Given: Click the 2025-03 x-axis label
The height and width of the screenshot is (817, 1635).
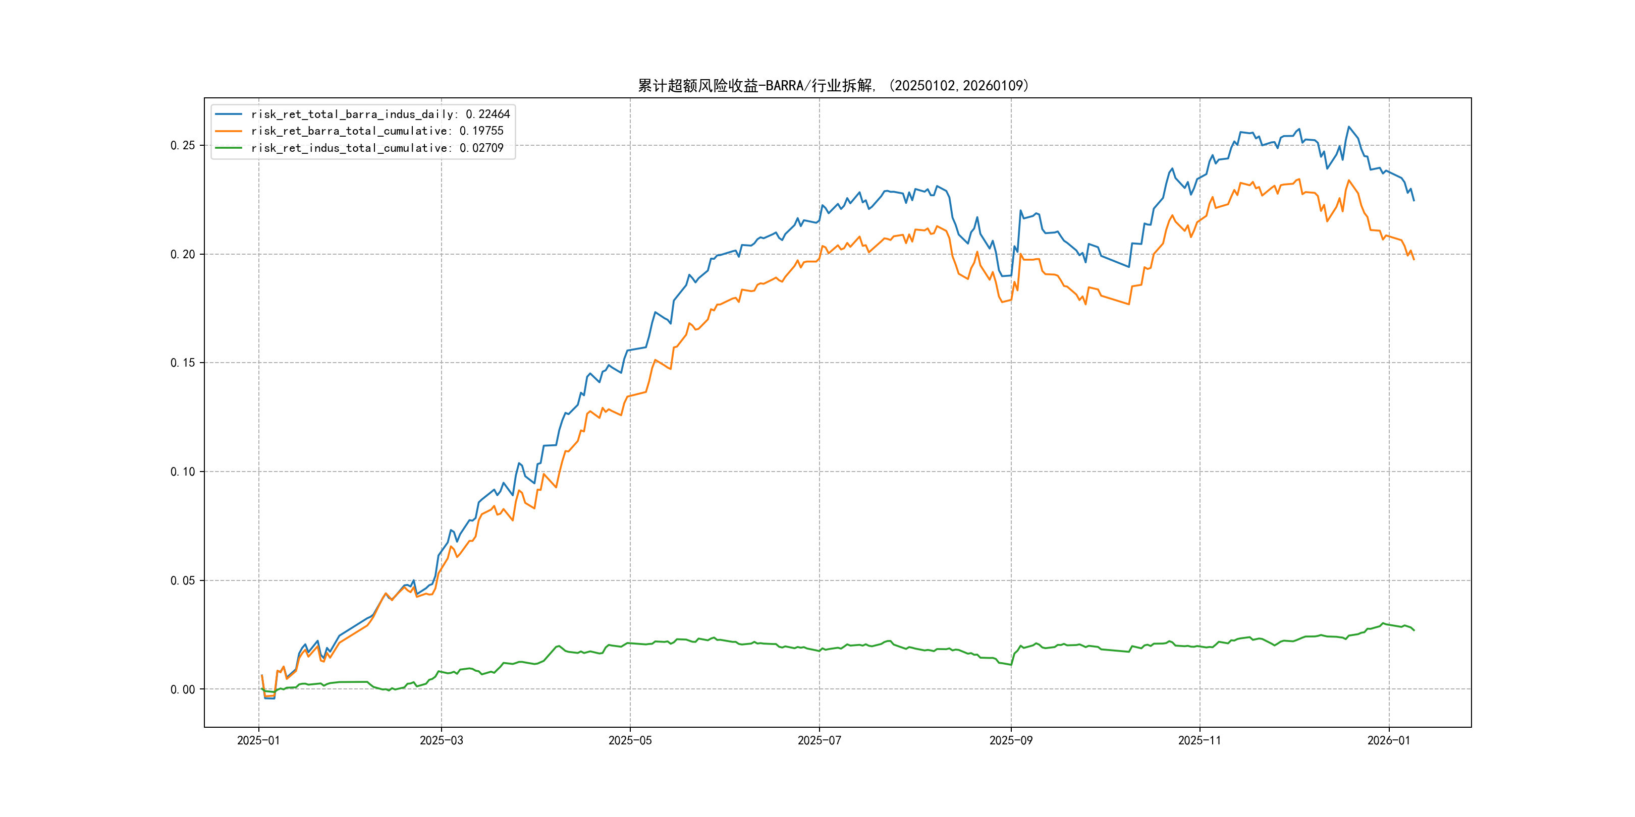Looking at the screenshot, I should (441, 740).
